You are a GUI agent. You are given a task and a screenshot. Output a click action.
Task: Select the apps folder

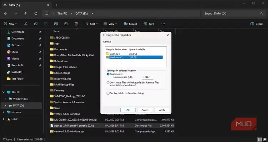(x=57, y=44)
